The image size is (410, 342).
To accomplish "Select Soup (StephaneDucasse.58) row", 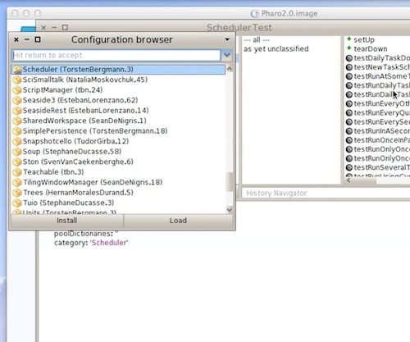I will [118, 152].
